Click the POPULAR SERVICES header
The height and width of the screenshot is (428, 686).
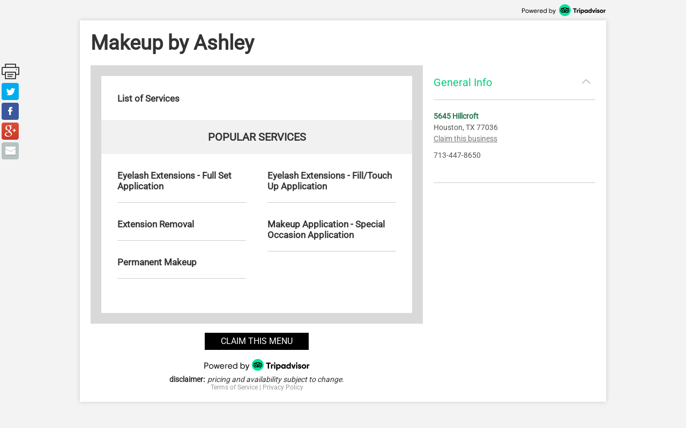click(257, 137)
